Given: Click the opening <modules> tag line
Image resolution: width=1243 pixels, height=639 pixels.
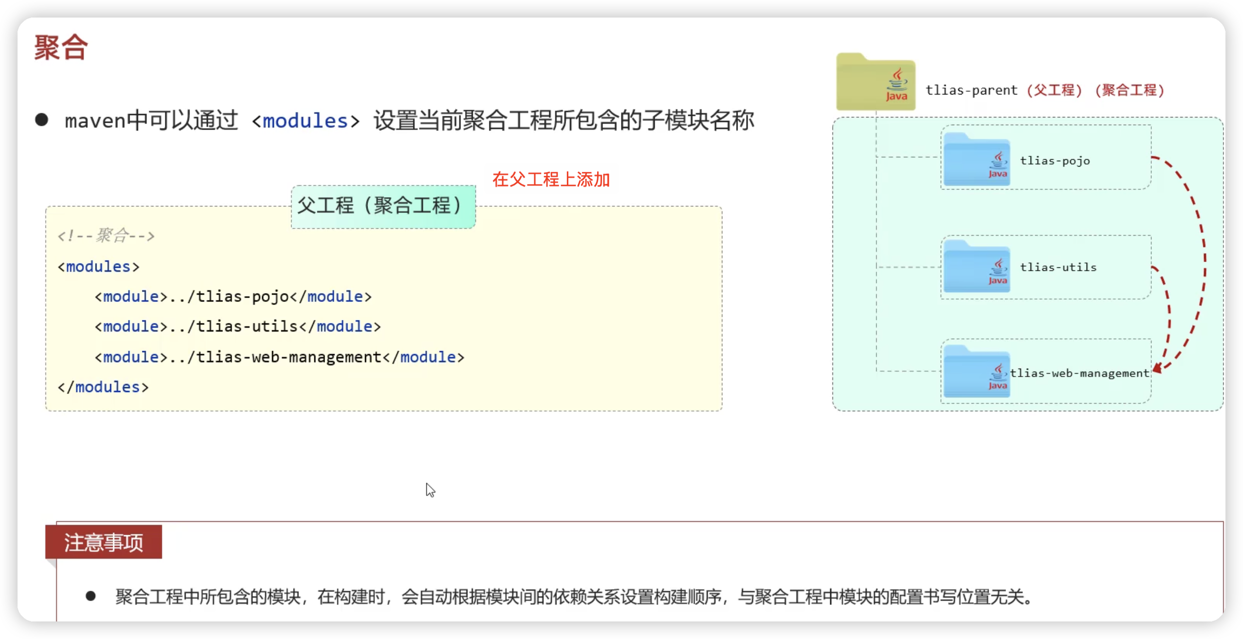Looking at the screenshot, I should point(98,267).
